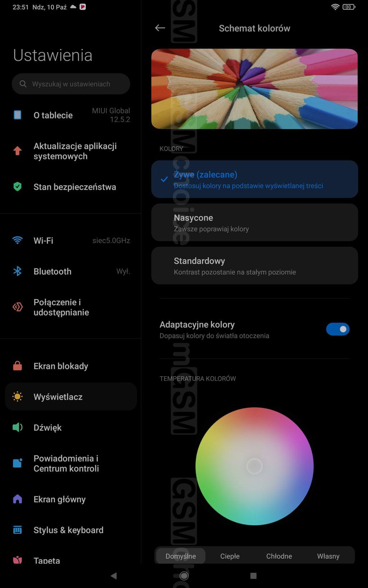Viewport: 368px width, 588px height.
Task: Click the center of the color wheel
Action: (254, 466)
